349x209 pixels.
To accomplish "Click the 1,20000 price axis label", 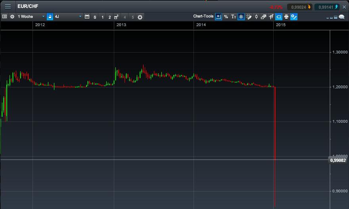I will [x=340, y=87].
